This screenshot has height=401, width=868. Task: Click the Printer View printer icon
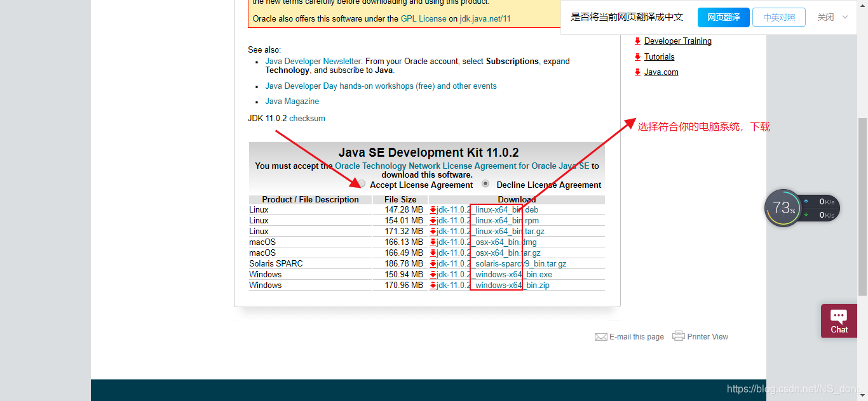tap(679, 336)
